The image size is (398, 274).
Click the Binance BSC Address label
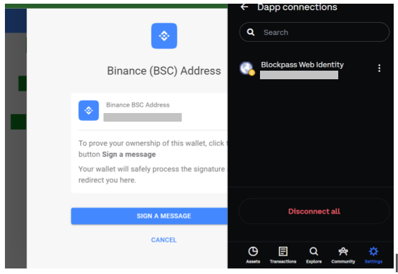click(x=138, y=105)
